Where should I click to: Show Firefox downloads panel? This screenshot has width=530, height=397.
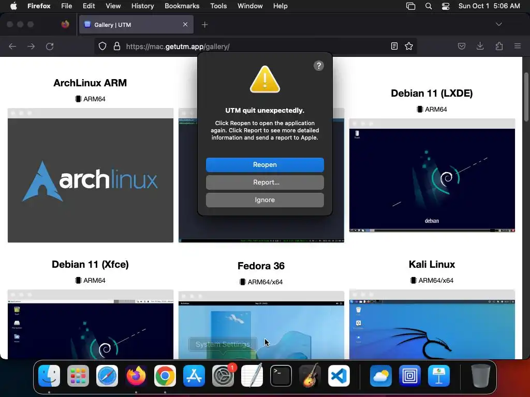[x=480, y=46]
